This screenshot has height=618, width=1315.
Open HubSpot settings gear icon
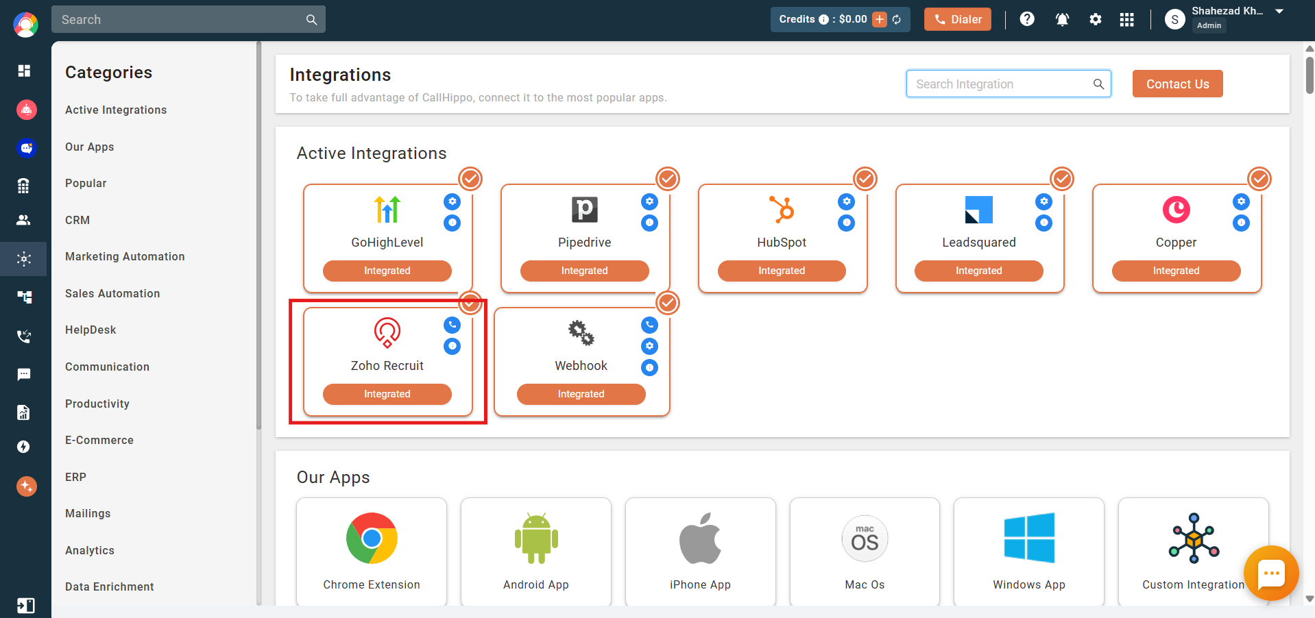pos(847,201)
